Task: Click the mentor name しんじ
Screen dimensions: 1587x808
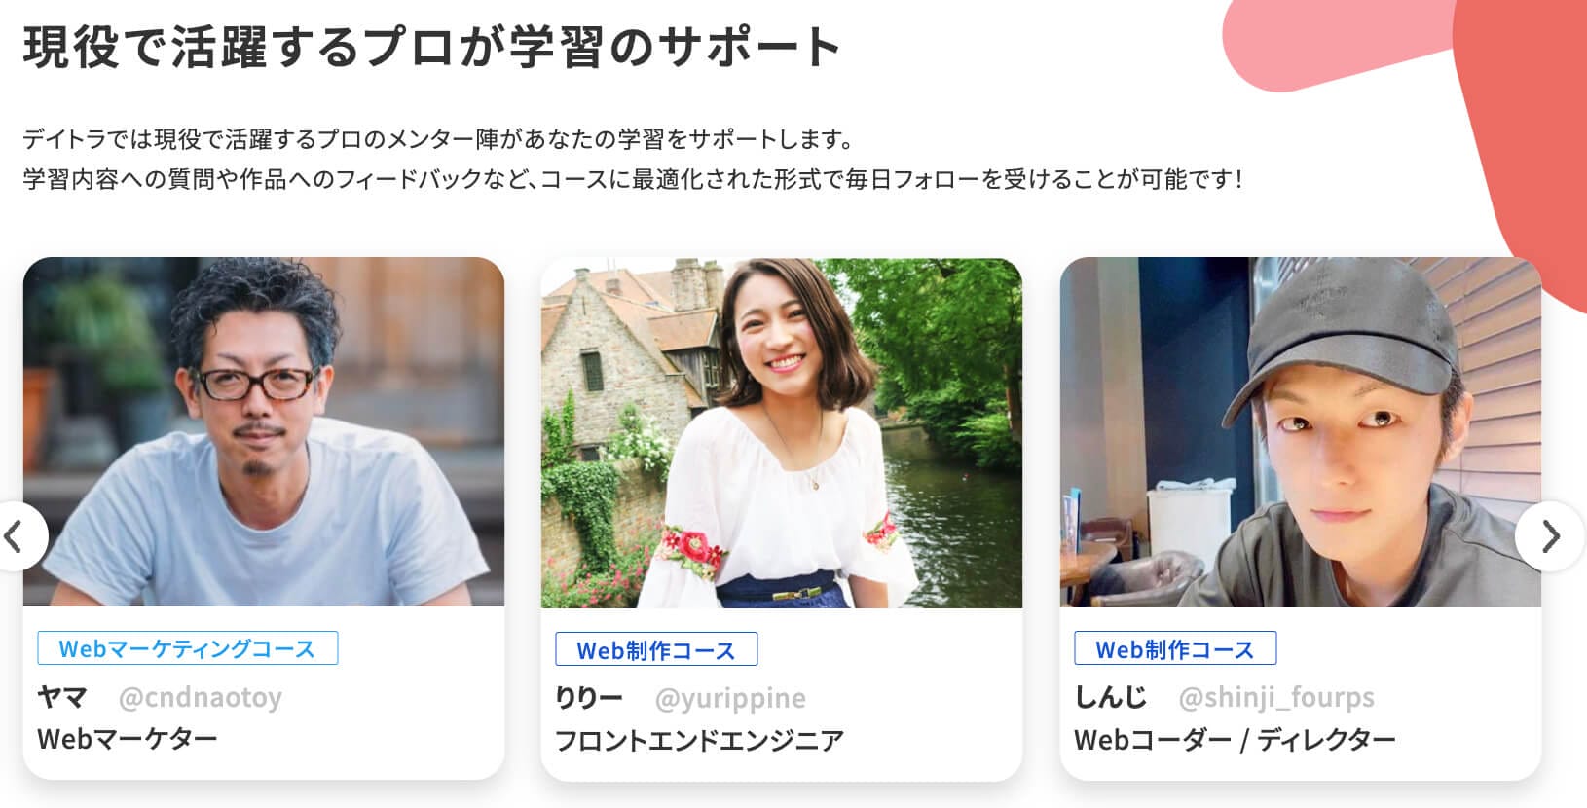Action: pyautogui.click(x=1111, y=698)
